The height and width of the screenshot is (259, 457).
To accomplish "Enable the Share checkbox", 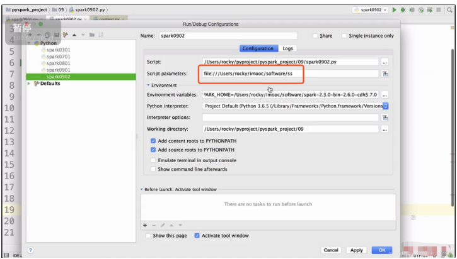I will (x=316, y=36).
